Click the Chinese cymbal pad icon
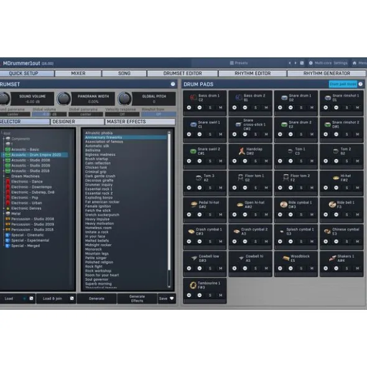The width and height of the screenshot is (367, 367). (x=327, y=232)
